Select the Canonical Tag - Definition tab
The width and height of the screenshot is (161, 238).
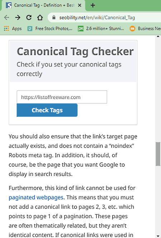[43, 5]
